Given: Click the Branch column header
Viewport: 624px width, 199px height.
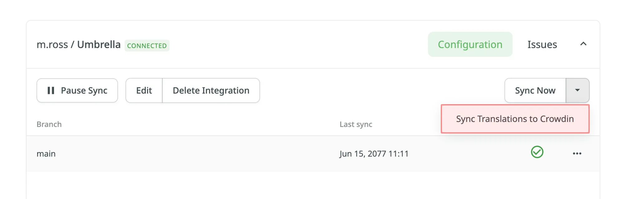Looking at the screenshot, I should pos(49,124).
